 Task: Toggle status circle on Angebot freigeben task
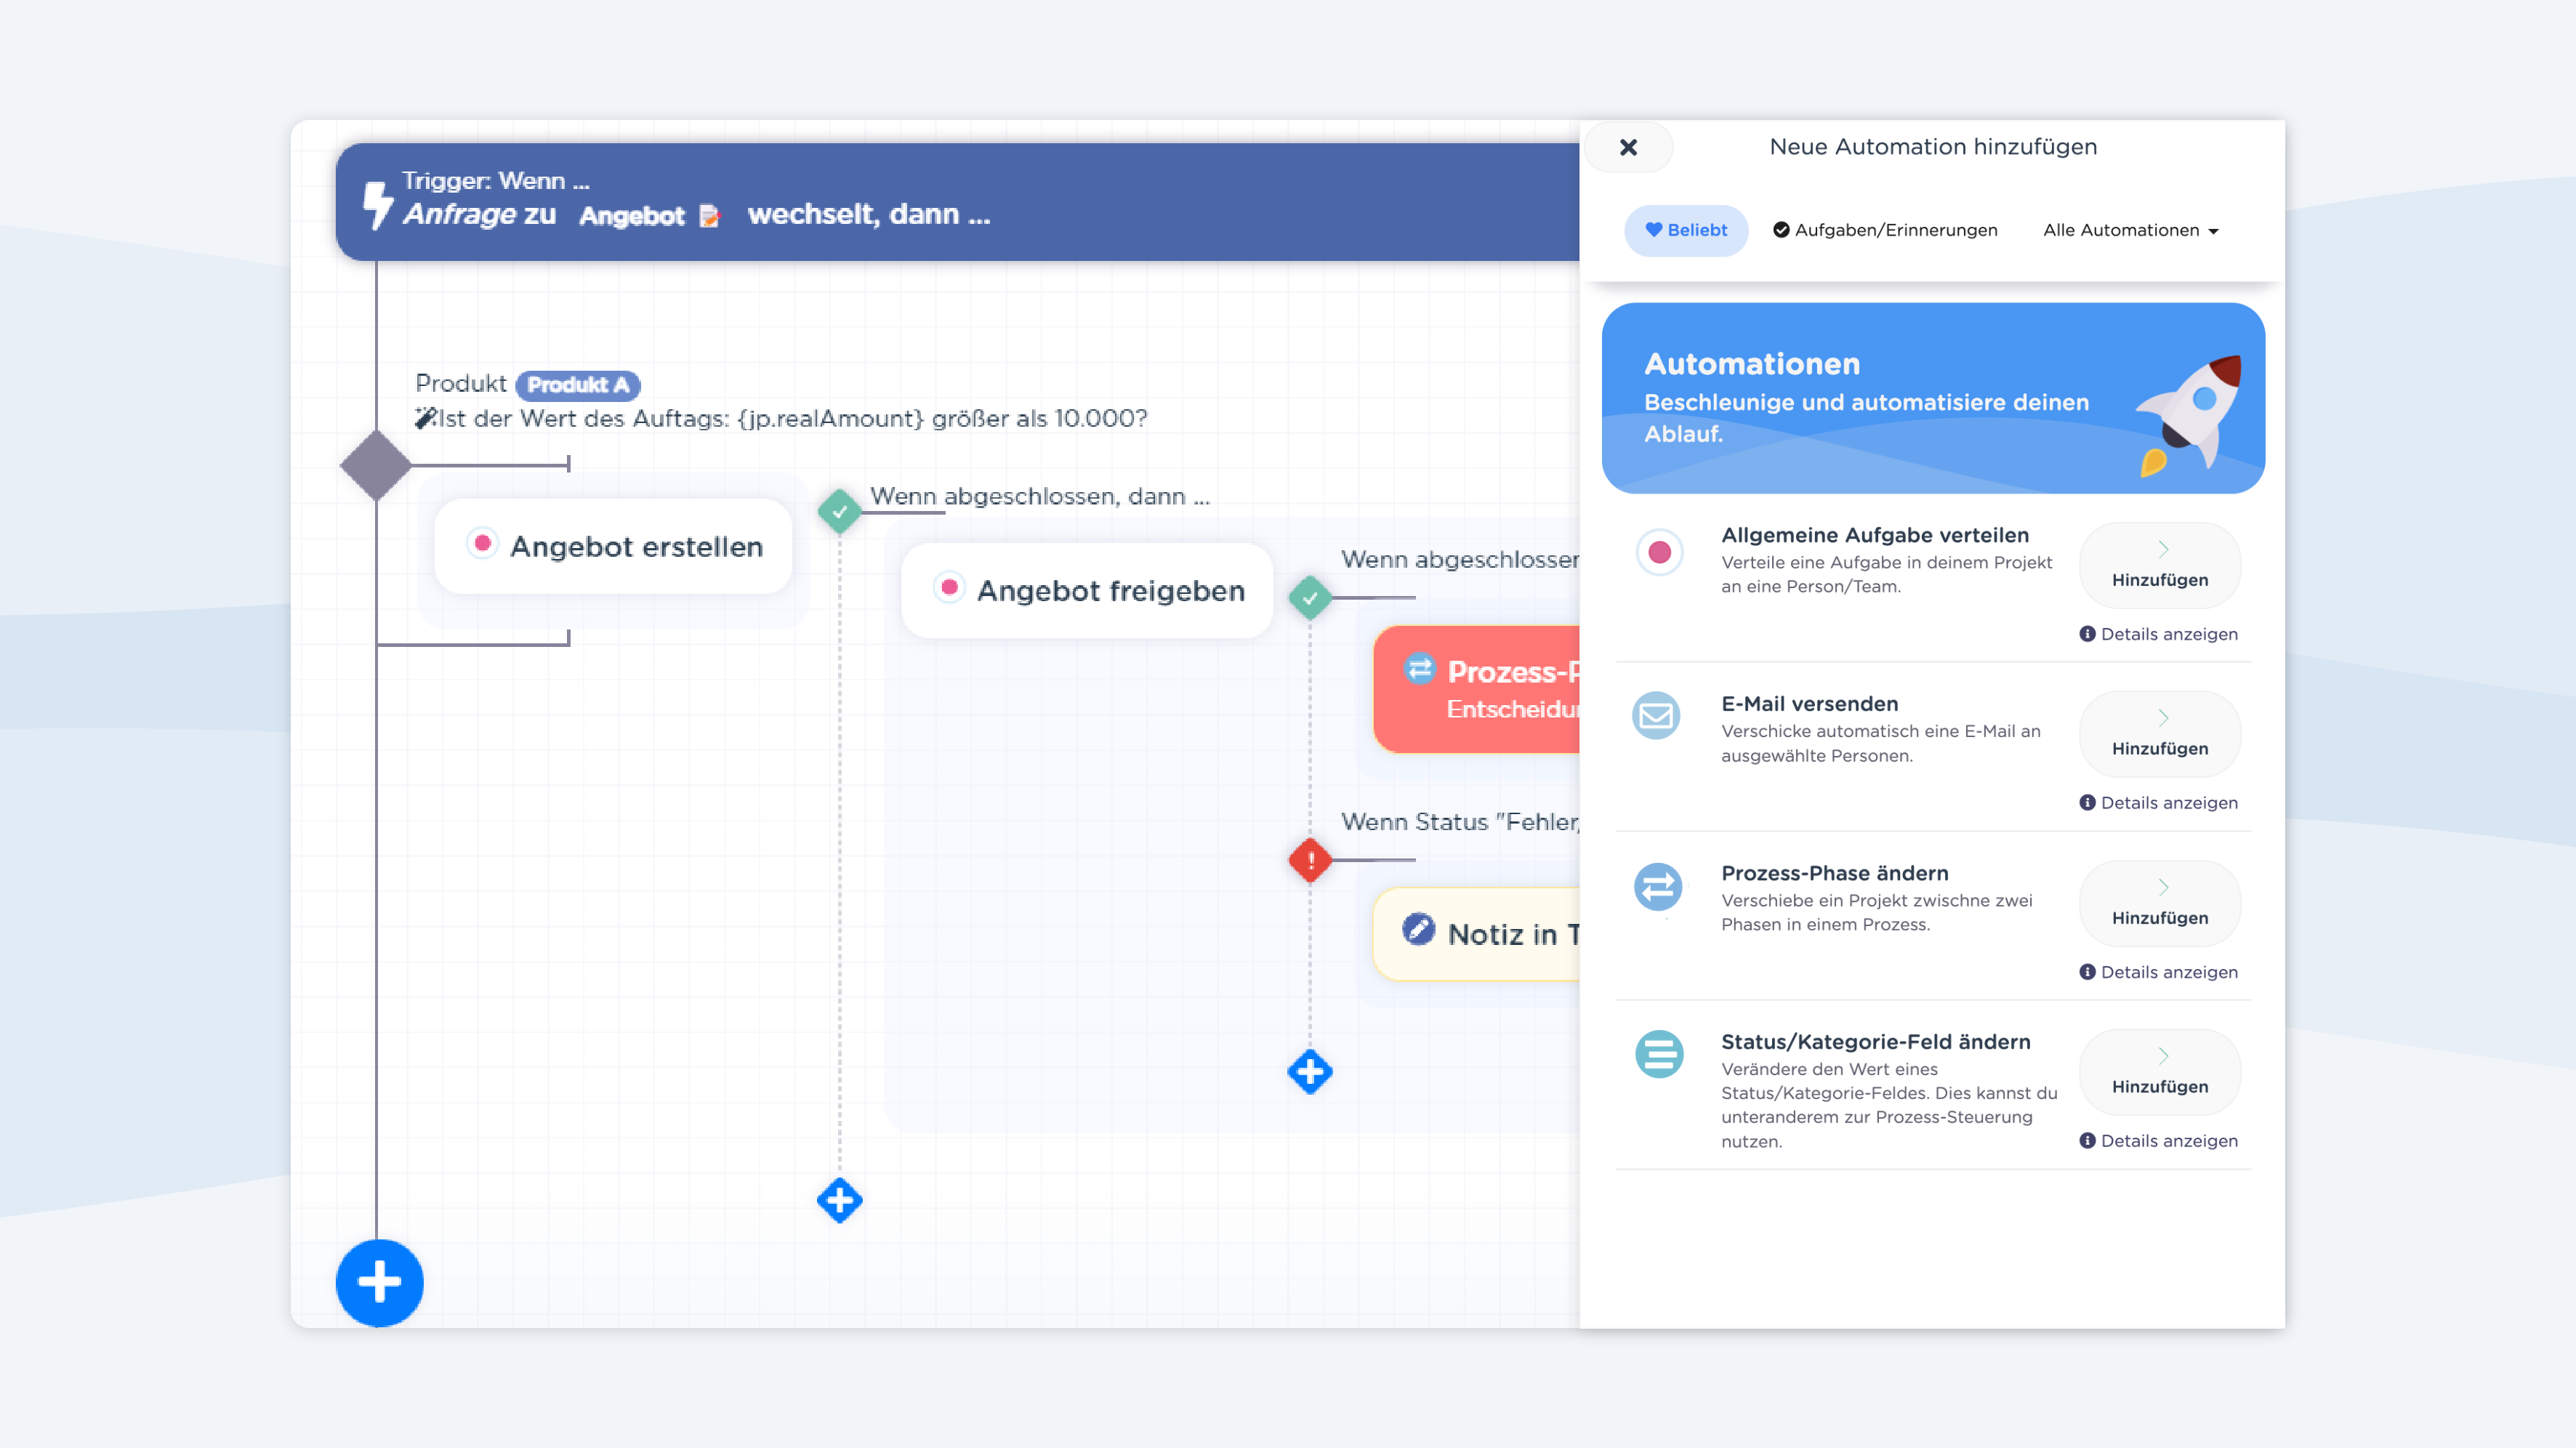click(949, 587)
